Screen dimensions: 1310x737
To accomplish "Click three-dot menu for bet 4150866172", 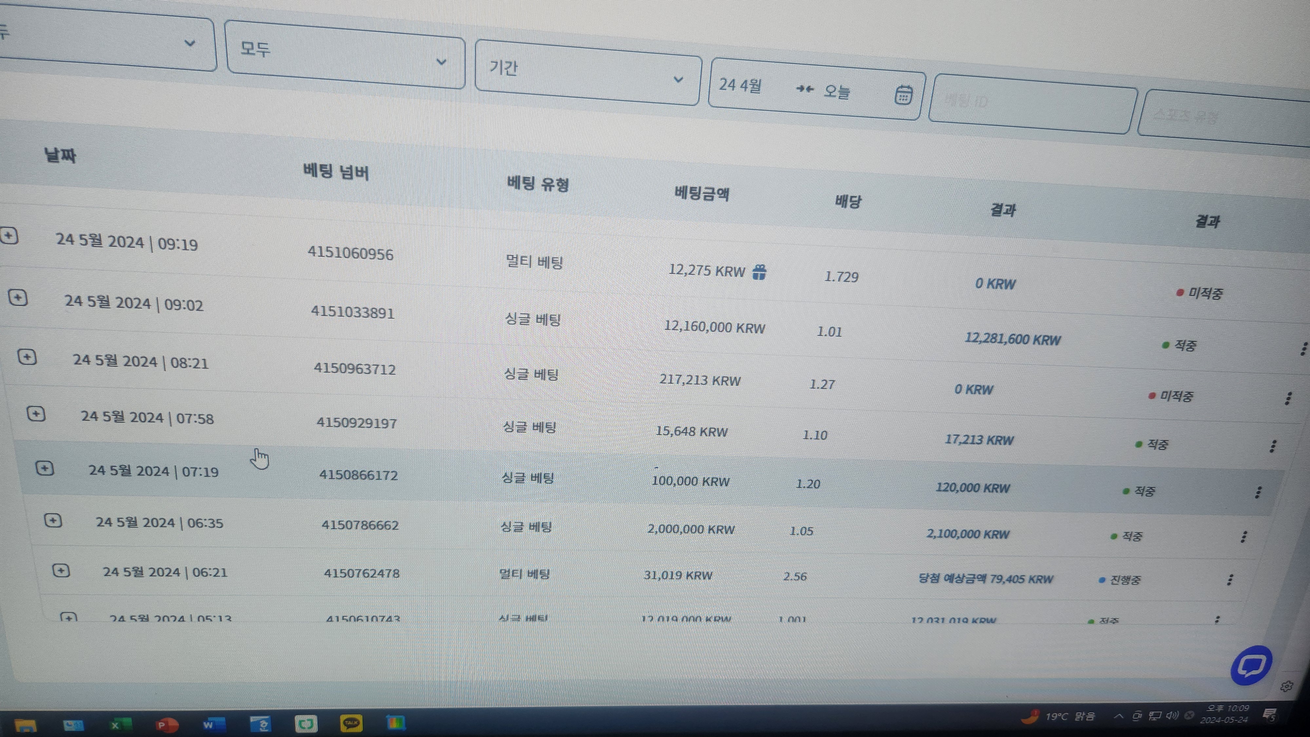I will click(1258, 492).
